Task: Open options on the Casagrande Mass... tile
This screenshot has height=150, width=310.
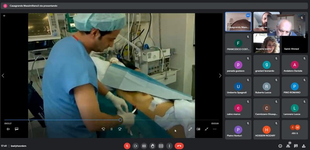Action: pos(248,16)
